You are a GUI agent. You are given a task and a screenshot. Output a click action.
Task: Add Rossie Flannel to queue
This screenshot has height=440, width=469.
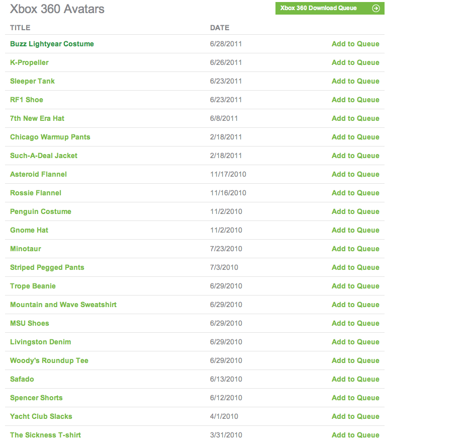[355, 193]
